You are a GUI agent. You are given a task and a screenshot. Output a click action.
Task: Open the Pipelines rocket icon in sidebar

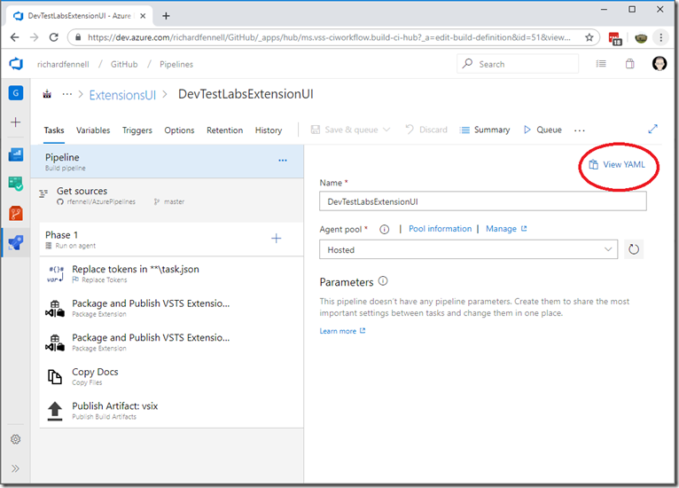pos(16,243)
